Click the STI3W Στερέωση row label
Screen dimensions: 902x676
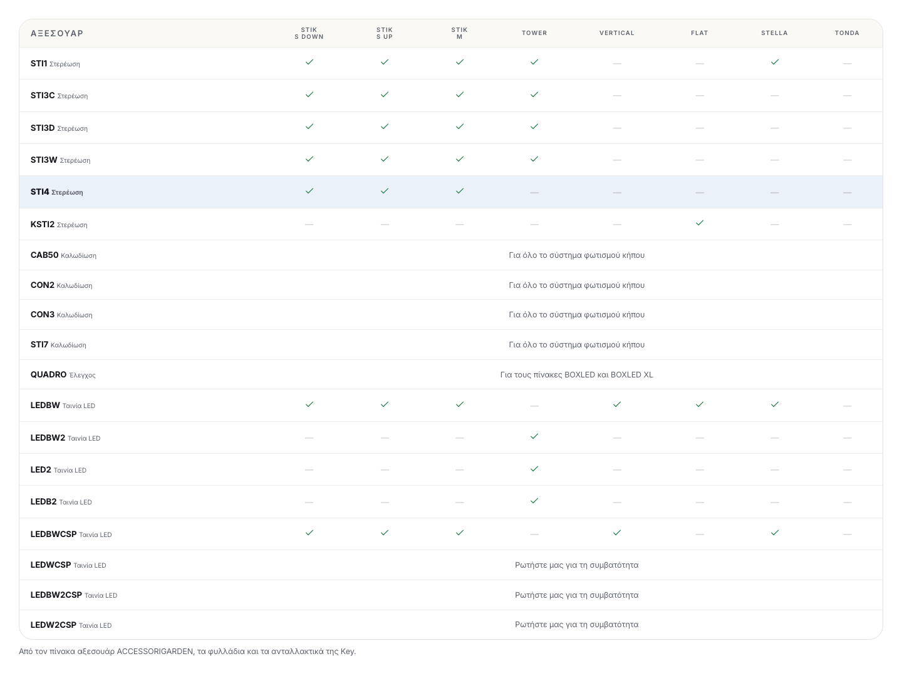point(61,160)
